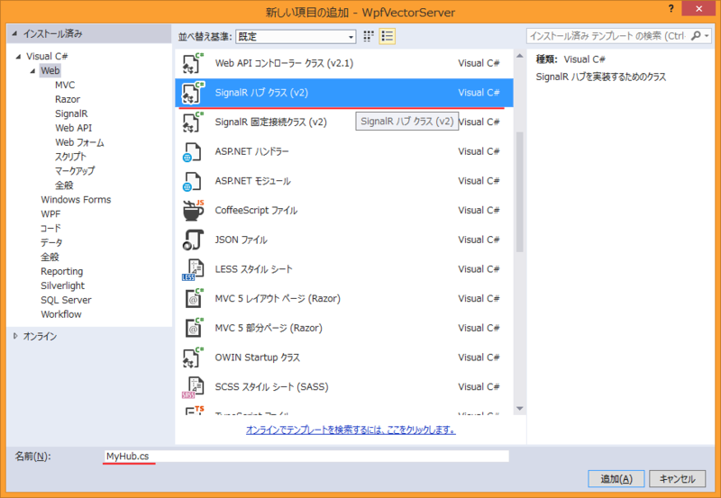Select the Web node in tree
The height and width of the screenshot is (498, 721).
(x=50, y=71)
